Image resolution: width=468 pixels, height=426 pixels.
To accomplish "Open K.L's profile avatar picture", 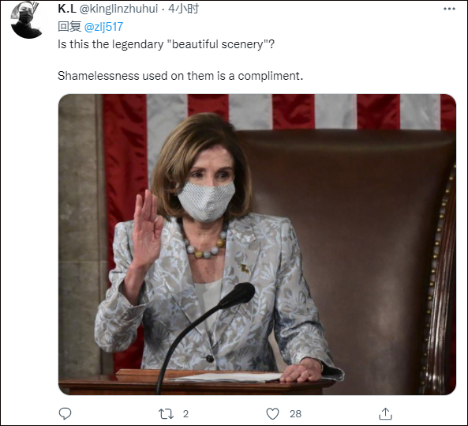I will click(26, 21).
